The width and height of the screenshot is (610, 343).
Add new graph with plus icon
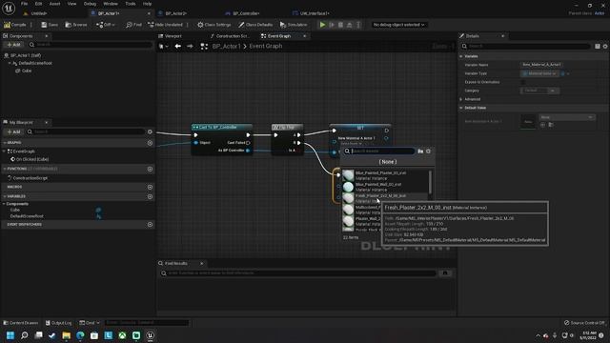tap(150, 143)
